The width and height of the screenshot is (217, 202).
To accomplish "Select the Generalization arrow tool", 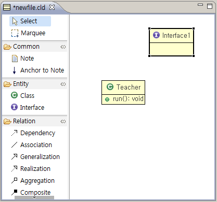I will (35, 157).
